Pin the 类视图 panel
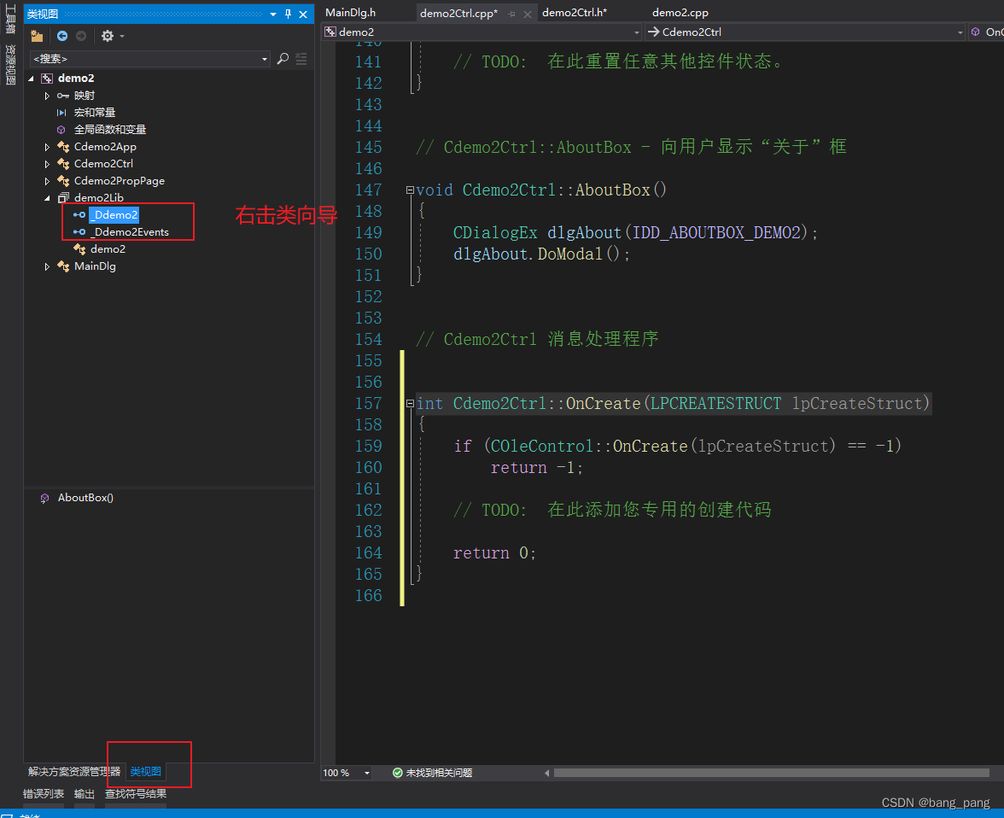The height and width of the screenshot is (818, 1004). (x=287, y=14)
